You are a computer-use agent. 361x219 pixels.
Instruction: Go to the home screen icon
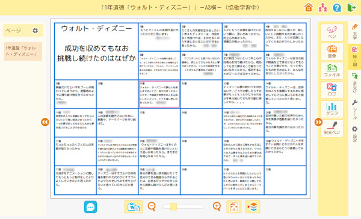click(309, 8)
